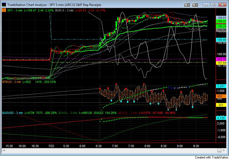Image resolution: width=229 pixels, height=159 pixels.
Task: Click the 6:30 time axis label
Action: click(99, 146)
